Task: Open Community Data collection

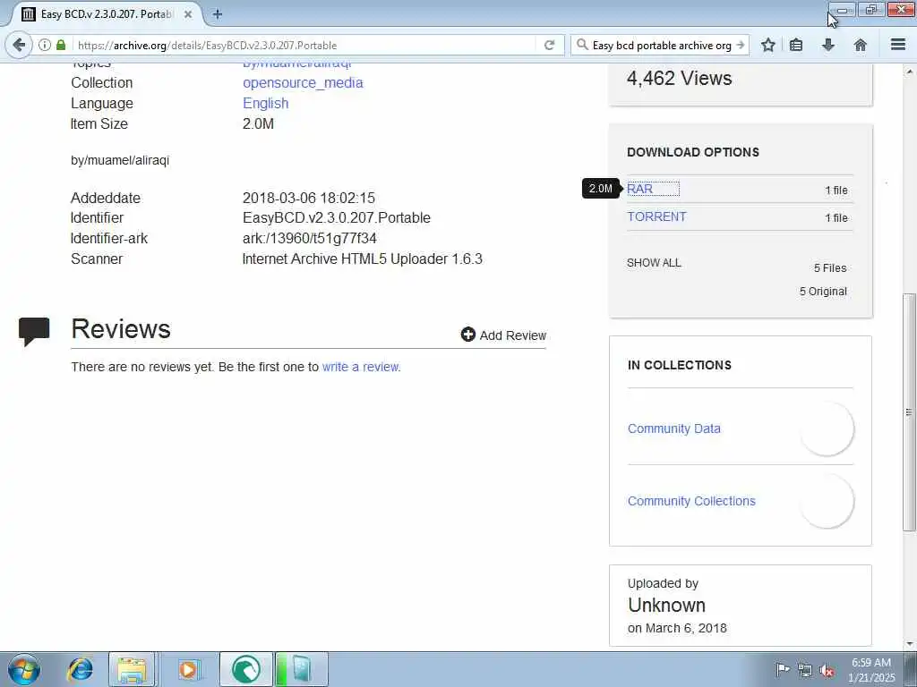Action: [x=673, y=428]
